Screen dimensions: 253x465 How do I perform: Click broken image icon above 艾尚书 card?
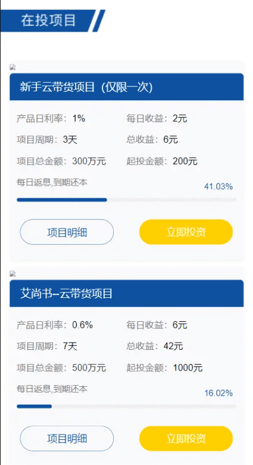[x=13, y=274]
